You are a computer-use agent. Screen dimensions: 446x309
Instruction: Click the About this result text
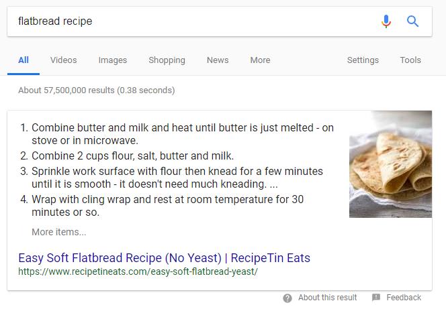pyautogui.click(x=327, y=298)
